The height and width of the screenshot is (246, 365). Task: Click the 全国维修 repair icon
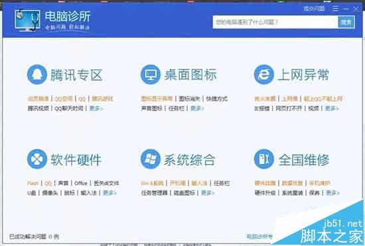(263, 159)
